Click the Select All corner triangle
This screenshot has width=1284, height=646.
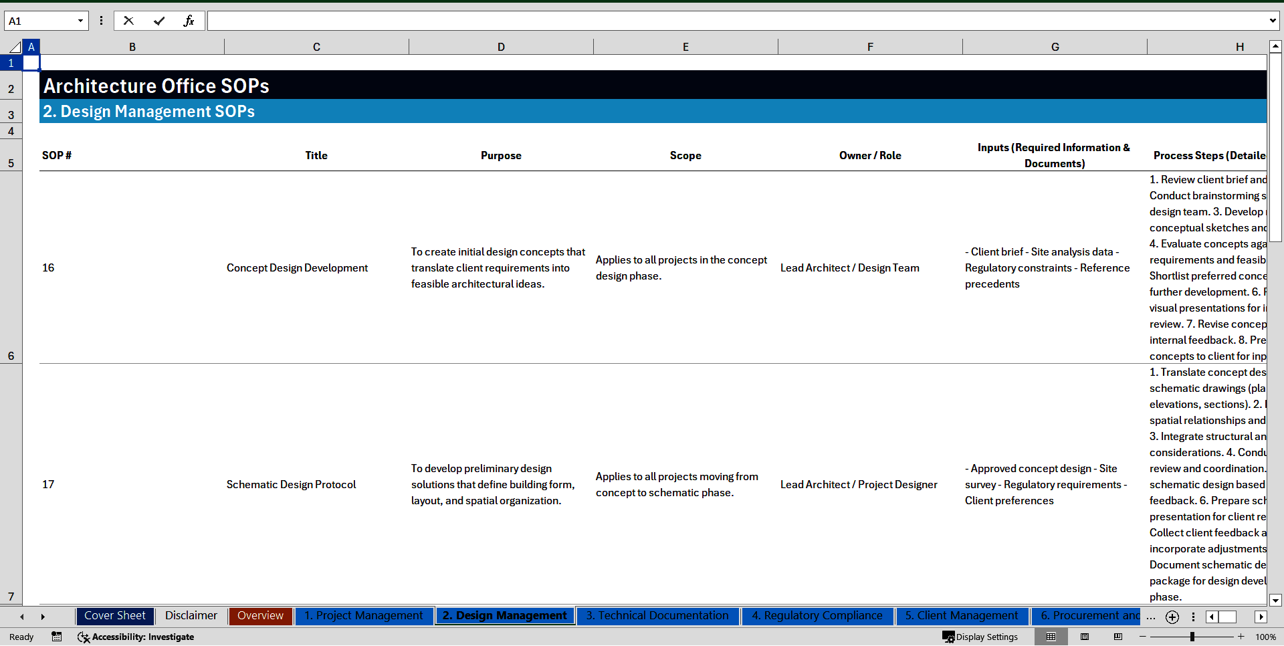tap(15, 47)
